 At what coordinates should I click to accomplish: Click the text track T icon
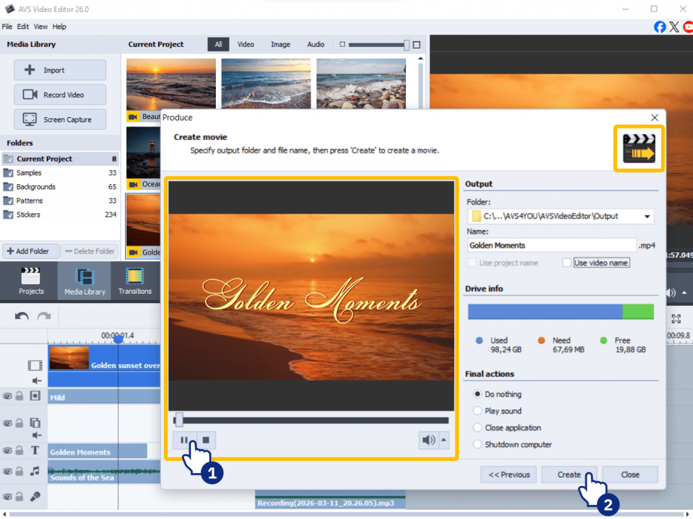[35, 451]
